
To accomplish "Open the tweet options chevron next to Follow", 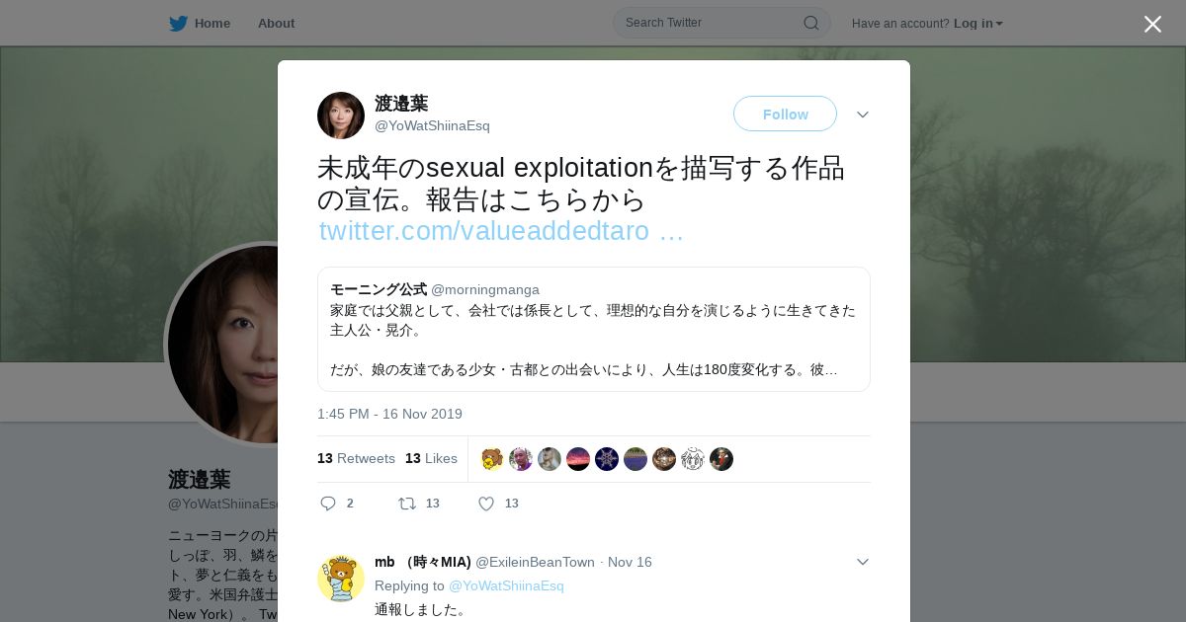I will coord(863,115).
